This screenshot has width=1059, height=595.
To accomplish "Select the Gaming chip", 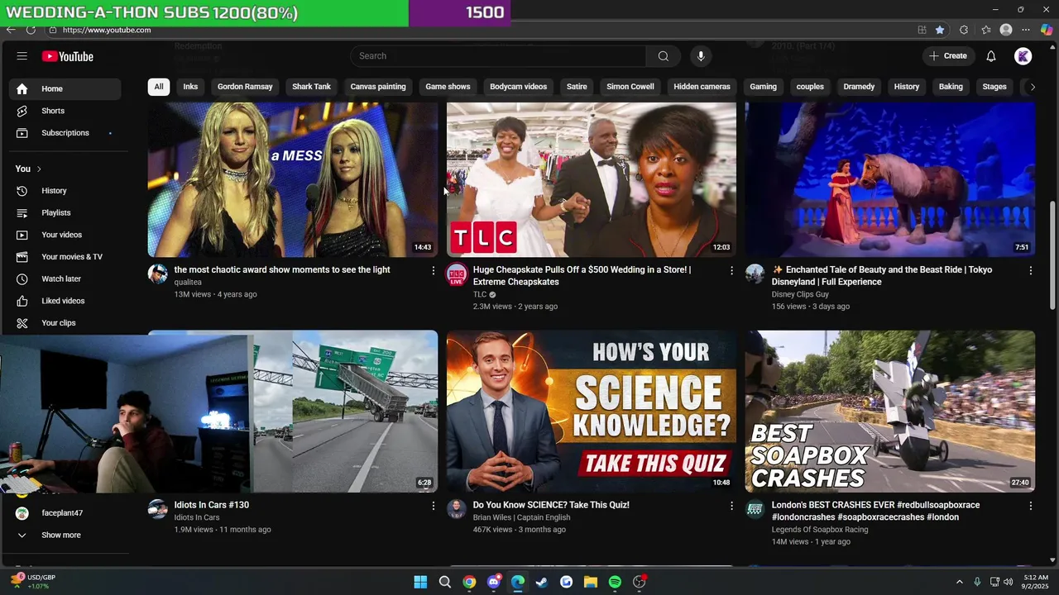I will (x=763, y=87).
